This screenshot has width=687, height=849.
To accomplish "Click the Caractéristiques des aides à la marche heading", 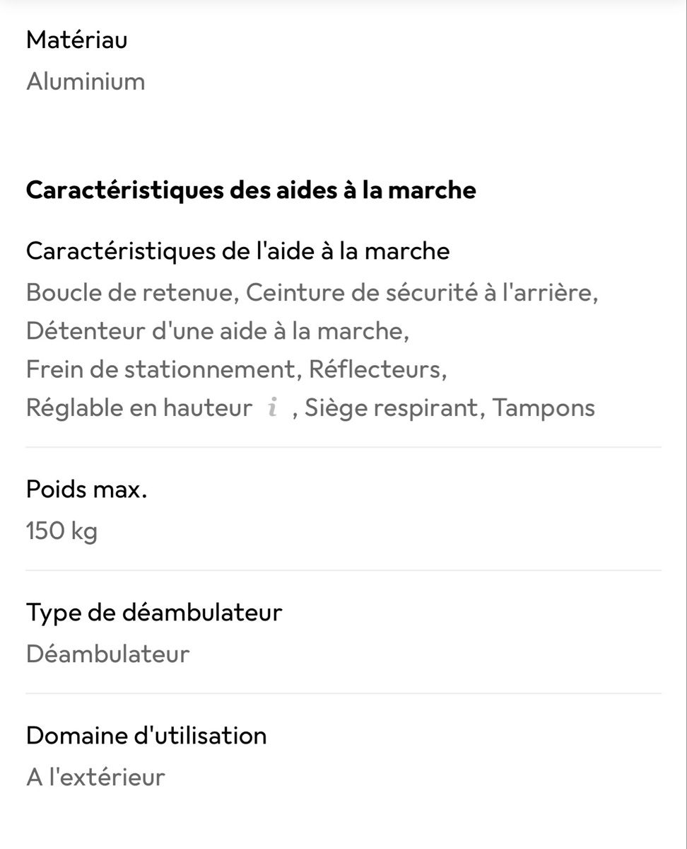I will (251, 190).
